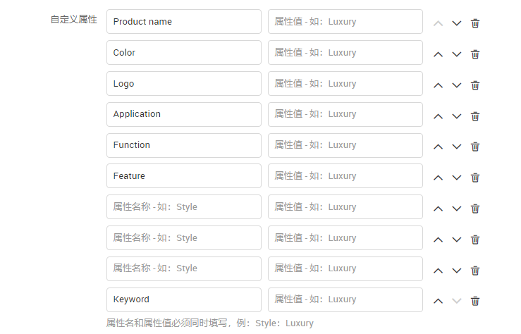Viewport: 521px width, 334px height.
Task: Move the Function row up
Action: coord(439,147)
